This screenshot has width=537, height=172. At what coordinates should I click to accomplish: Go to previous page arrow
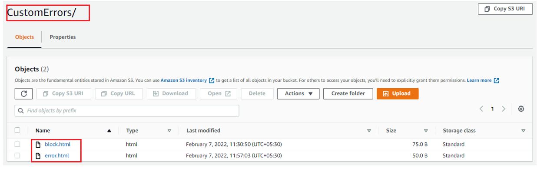(481, 109)
